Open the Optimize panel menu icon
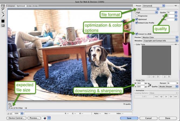This screenshot has width=180, height=121. pyautogui.click(x=176, y=5)
